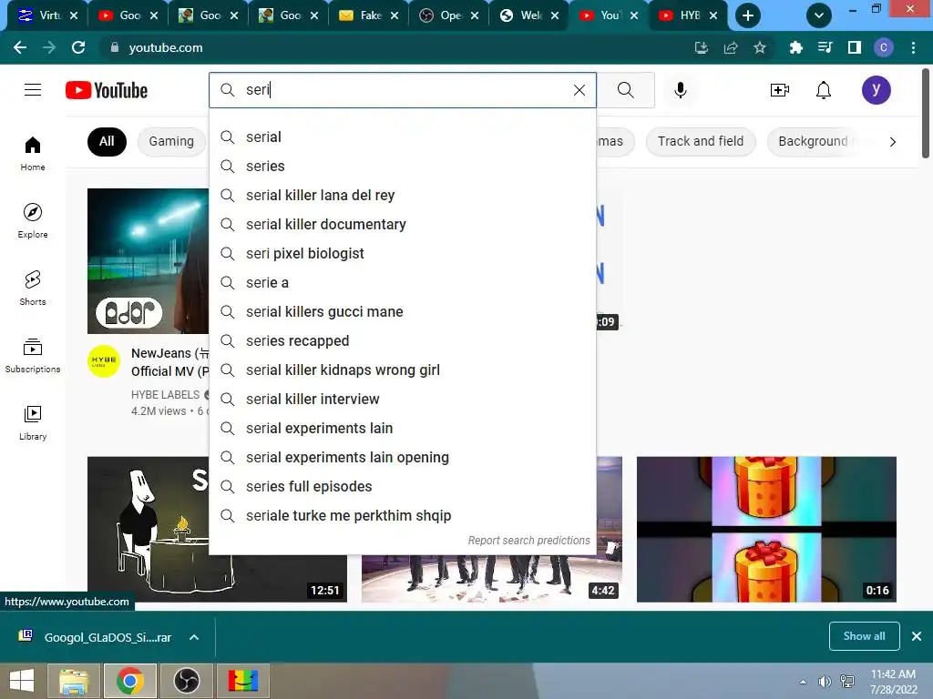Toggle the Chrome side panel icon
Screen dimensions: 933x699
tap(855, 47)
